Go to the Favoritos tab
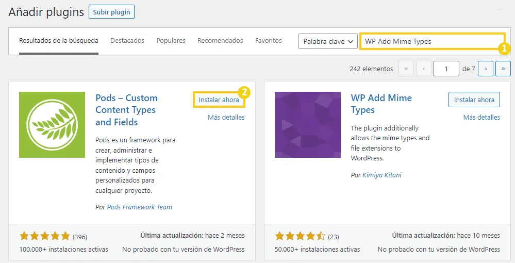This screenshot has height=263, width=515. tap(269, 41)
